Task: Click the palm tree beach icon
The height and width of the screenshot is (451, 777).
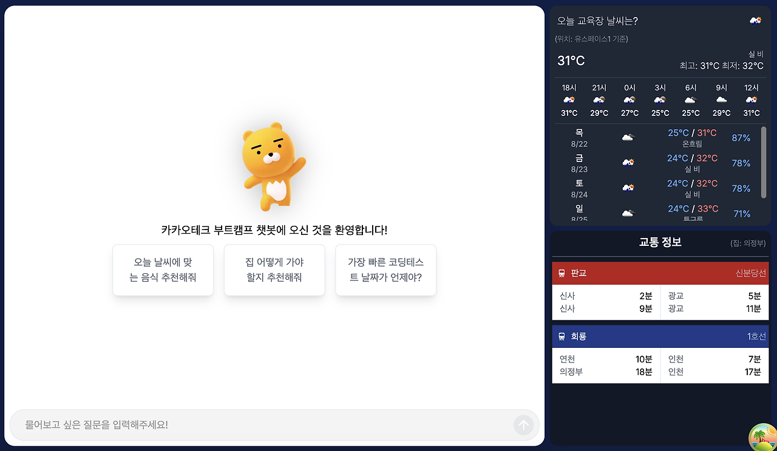Action: [763, 437]
